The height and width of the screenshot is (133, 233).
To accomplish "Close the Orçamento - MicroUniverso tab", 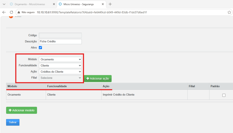I will 54,4.
